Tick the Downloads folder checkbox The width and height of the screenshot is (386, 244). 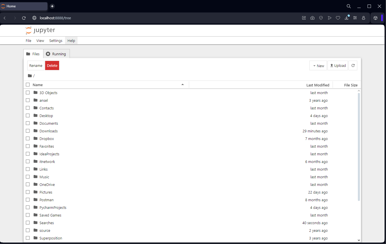tap(28, 131)
